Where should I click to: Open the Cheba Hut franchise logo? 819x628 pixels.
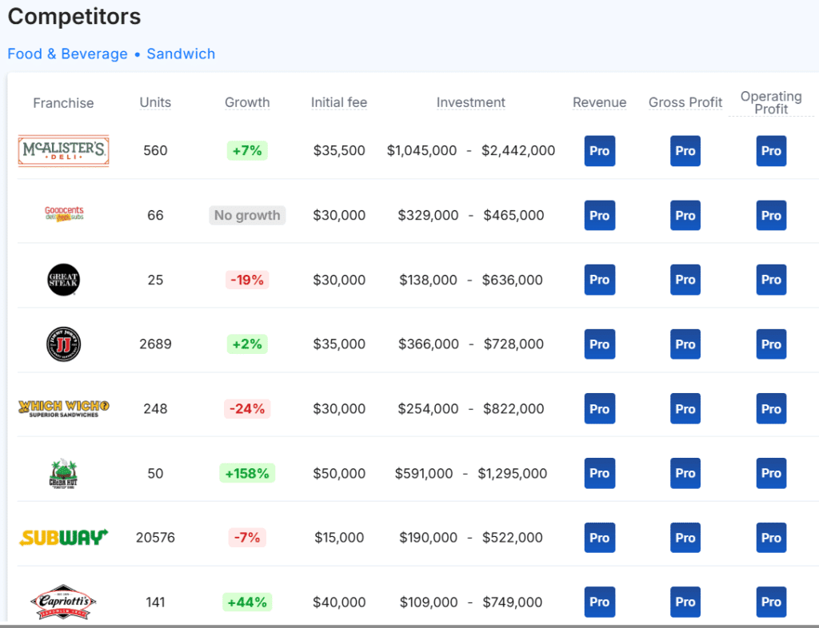(x=63, y=474)
